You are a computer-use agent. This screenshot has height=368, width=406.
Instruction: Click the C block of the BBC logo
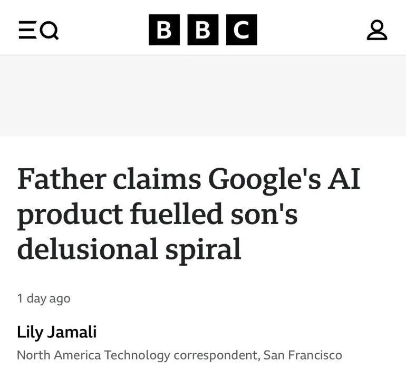(241, 30)
